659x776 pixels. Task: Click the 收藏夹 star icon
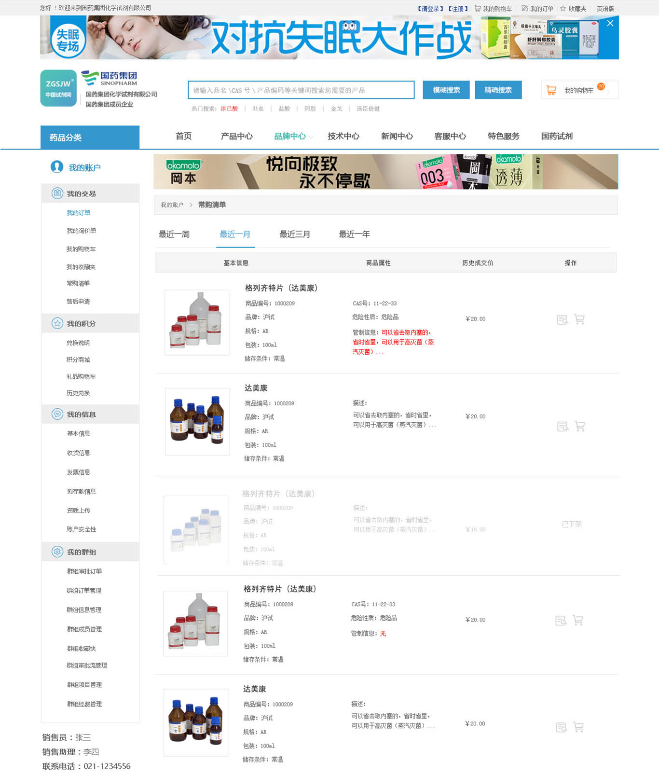(563, 8)
